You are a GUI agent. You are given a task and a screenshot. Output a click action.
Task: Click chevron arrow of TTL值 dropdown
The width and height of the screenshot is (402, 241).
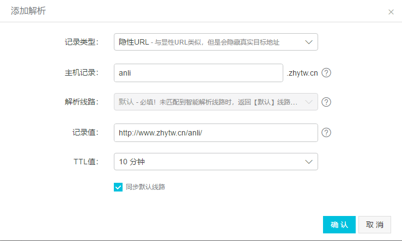click(x=309, y=162)
